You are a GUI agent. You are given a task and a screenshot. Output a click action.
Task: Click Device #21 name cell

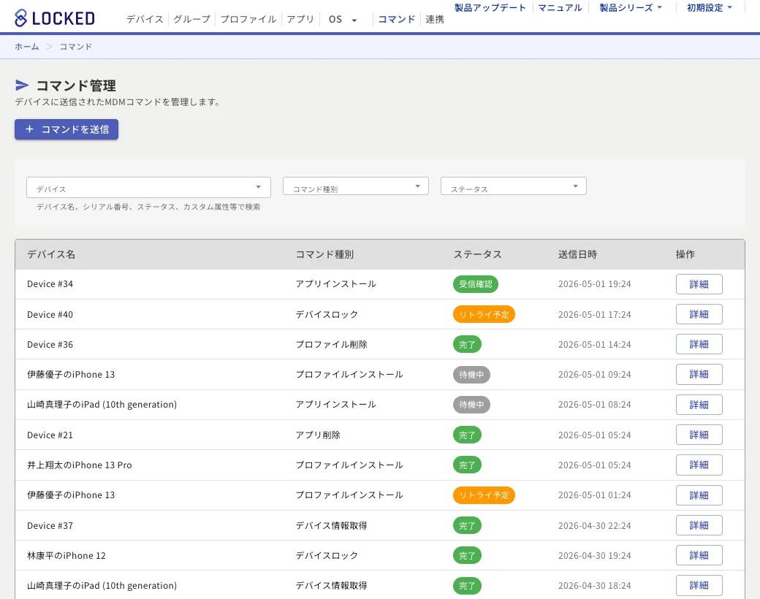50,435
